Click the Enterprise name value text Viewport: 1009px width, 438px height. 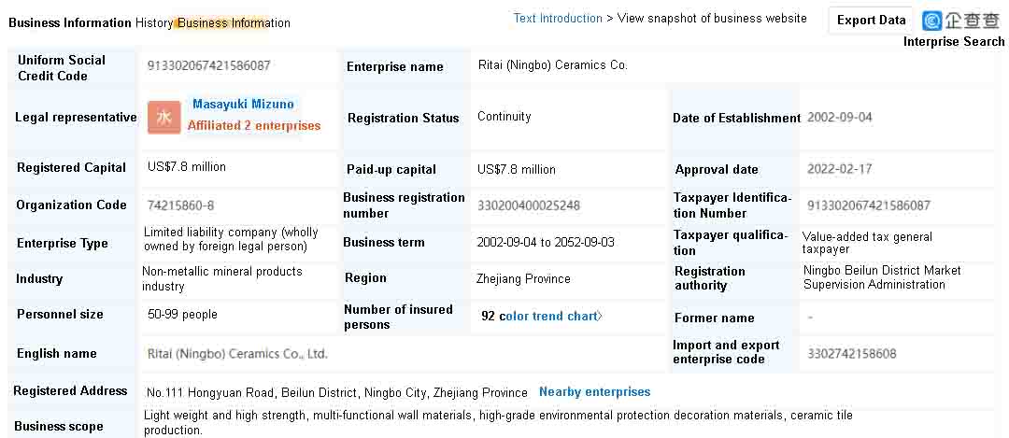point(553,65)
